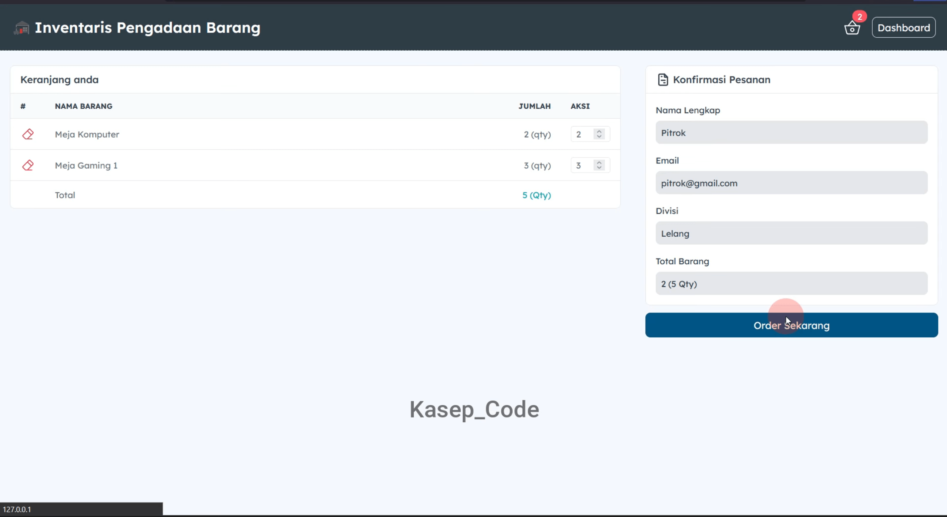This screenshot has height=517, width=947.
Task: Remove Meja Komputer with the eraser icon
Action: pos(28,134)
